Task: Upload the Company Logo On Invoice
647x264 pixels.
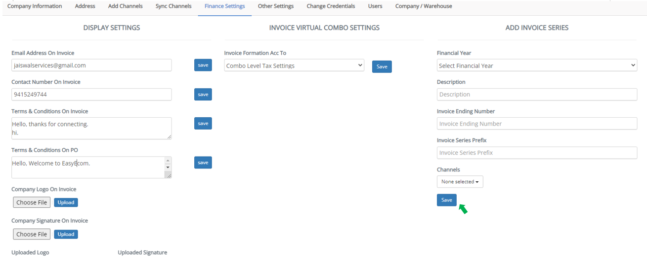Action: click(66, 202)
